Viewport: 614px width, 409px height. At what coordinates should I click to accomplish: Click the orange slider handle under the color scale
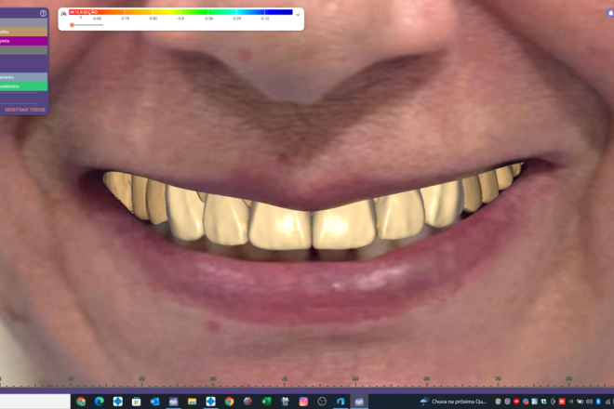point(73,25)
